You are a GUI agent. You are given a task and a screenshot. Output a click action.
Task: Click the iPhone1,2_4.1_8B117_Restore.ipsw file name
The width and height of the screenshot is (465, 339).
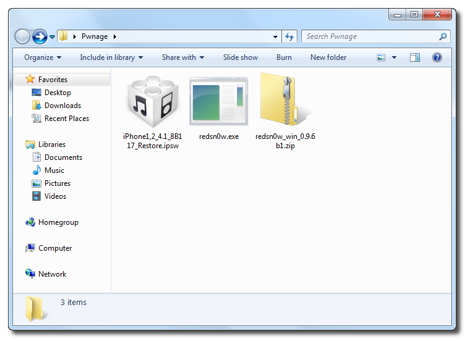pyautogui.click(x=153, y=141)
